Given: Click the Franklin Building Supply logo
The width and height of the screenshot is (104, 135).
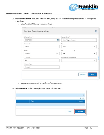Looking at the screenshot, I should (83, 7).
